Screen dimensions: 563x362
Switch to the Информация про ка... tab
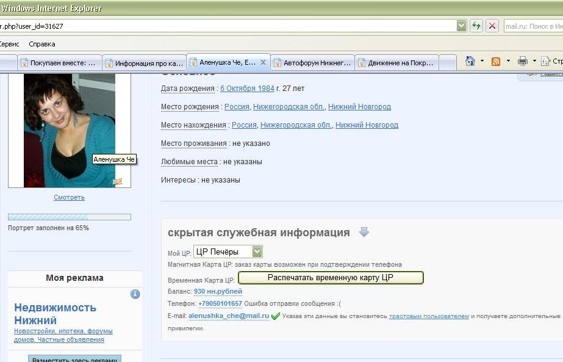click(145, 63)
